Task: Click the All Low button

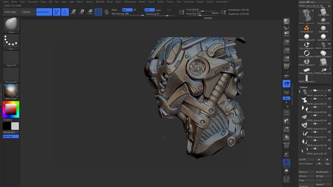Action: [x=306, y=176]
